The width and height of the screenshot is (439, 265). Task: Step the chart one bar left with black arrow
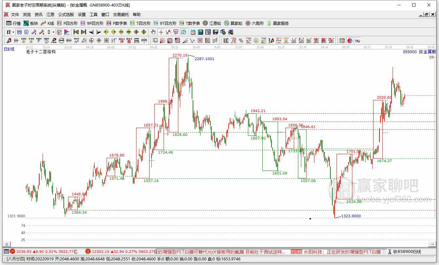(x=91, y=32)
